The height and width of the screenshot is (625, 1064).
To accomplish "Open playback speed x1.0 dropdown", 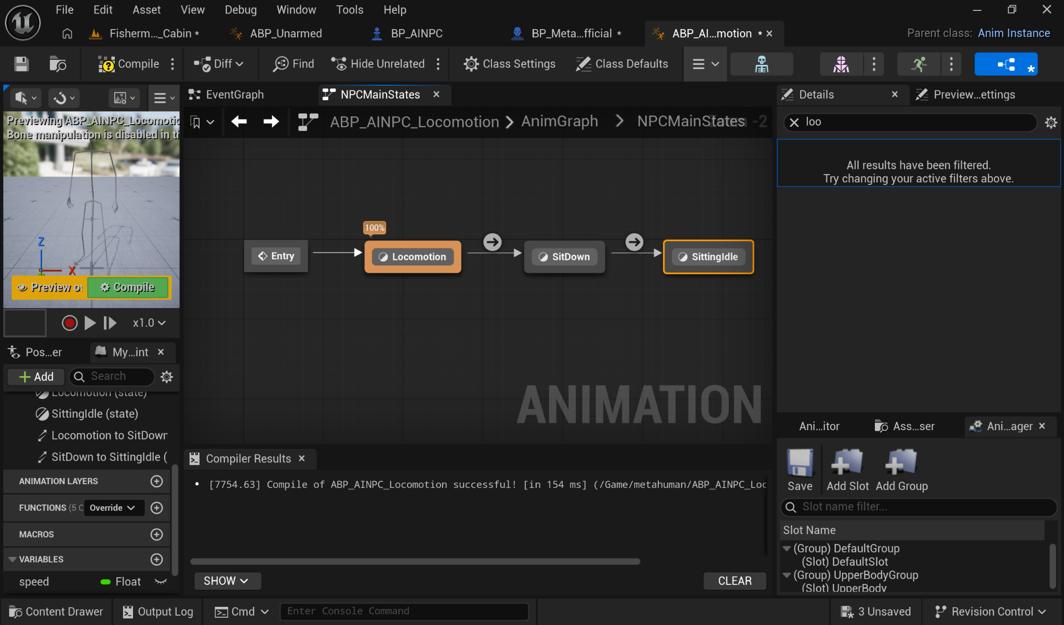I will pos(149,323).
